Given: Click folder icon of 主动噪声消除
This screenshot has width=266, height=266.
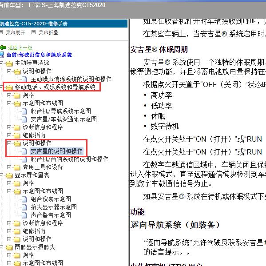Looking at the screenshot, I should tap(9, 64).
